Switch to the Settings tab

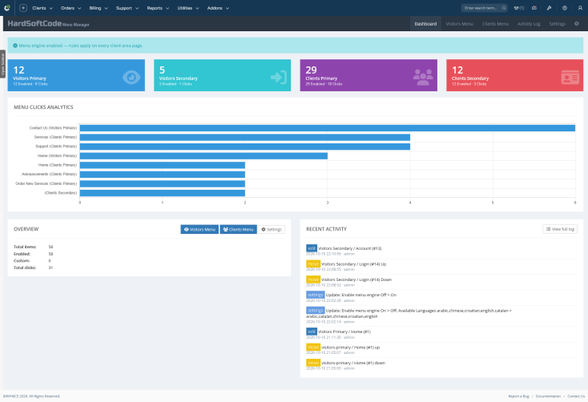tap(557, 24)
